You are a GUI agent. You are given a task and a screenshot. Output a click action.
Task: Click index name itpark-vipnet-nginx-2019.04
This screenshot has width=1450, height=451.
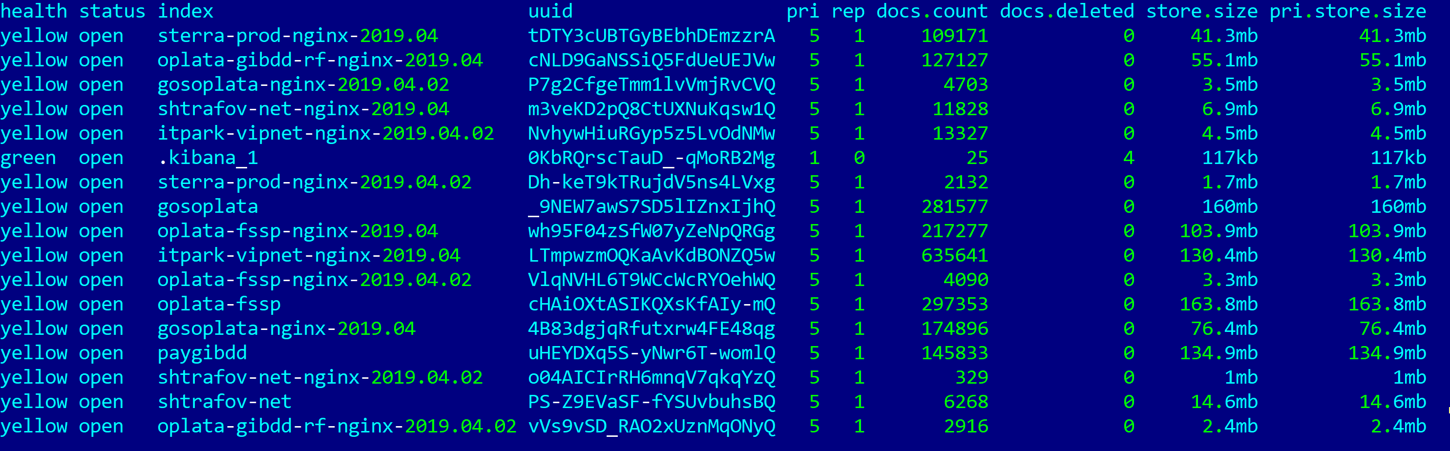(x=309, y=256)
